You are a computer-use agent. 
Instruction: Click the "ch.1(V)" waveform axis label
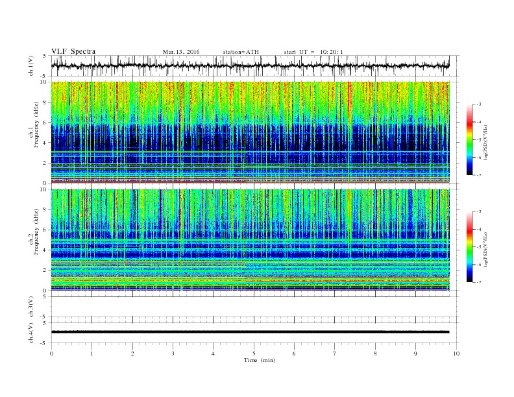coord(31,66)
